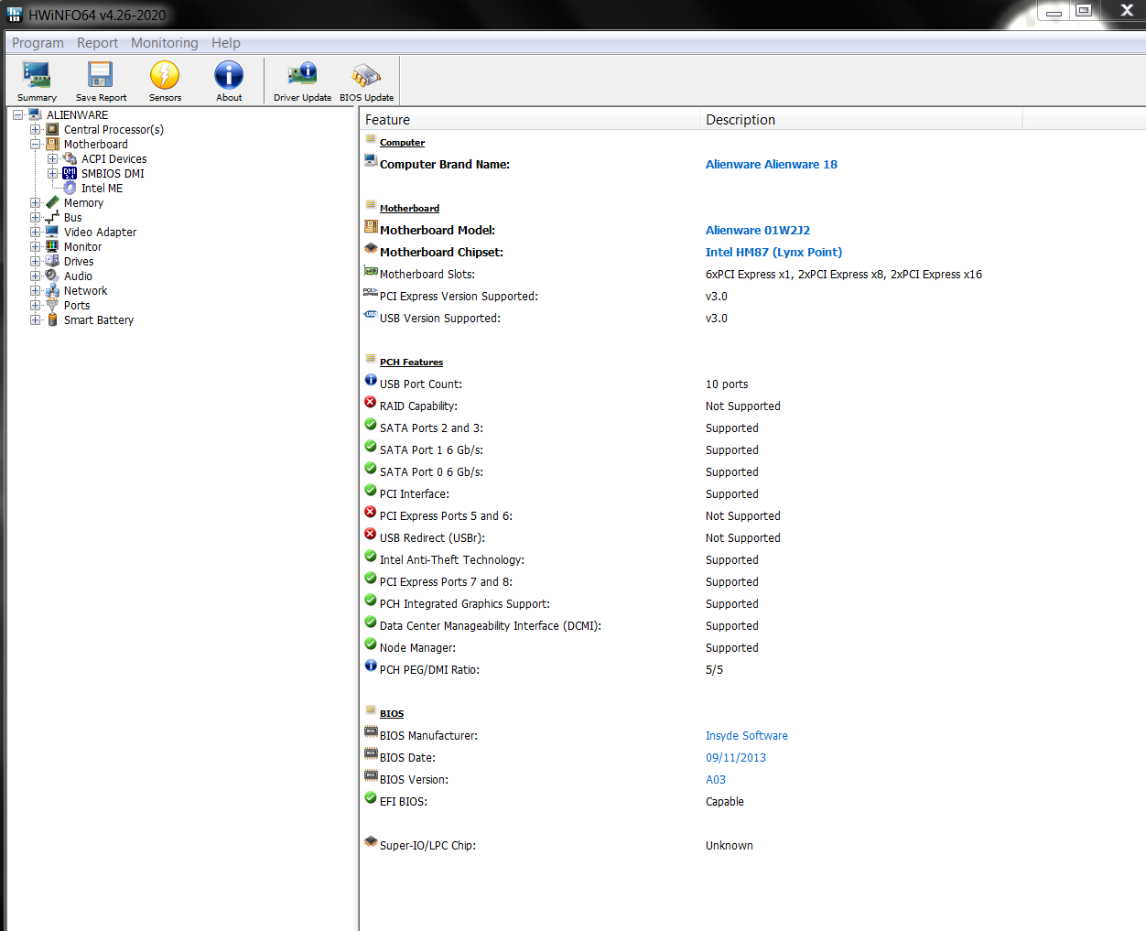1146x931 pixels.
Task: Click green check icon beside EFI BIOS
Action: [371, 797]
